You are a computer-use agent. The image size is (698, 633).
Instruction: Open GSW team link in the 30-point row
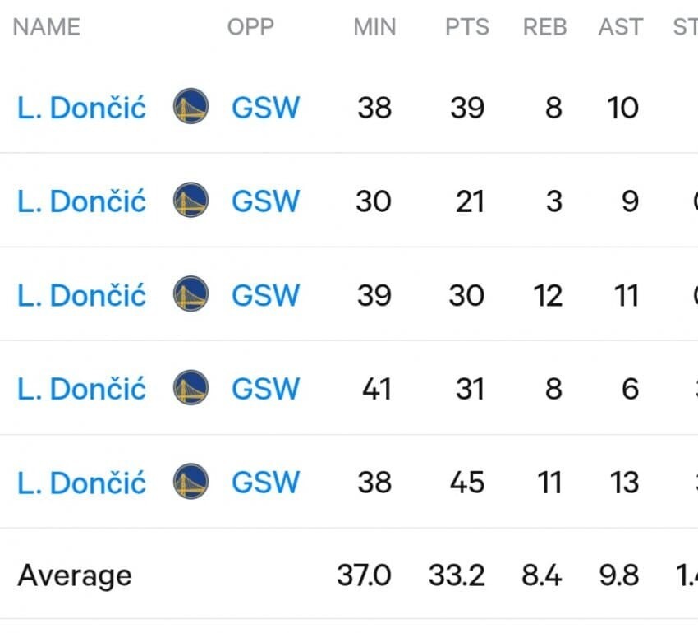coord(265,295)
